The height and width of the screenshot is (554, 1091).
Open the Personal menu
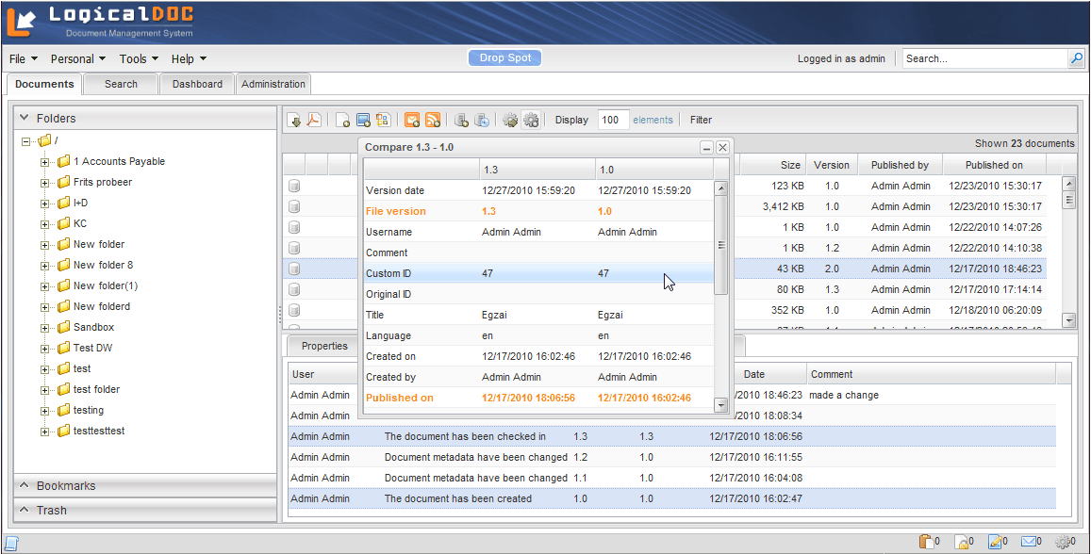coord(78,59)
